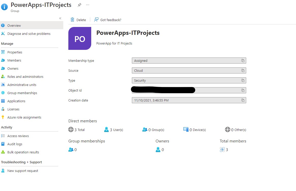Copy the Type value to clipboard

(x=243, y=80)
